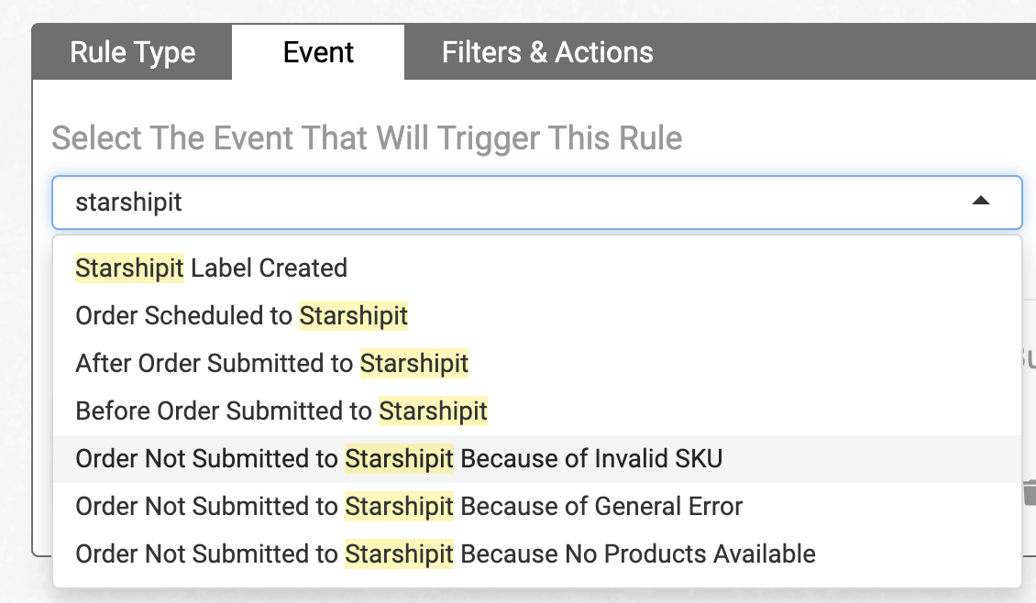Click the Select The Event heading text

coord(367,138)
